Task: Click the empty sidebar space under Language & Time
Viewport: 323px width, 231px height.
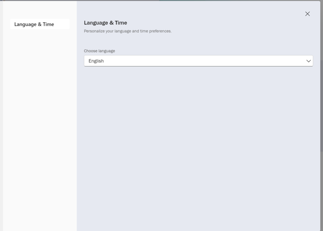Action: 39,124
